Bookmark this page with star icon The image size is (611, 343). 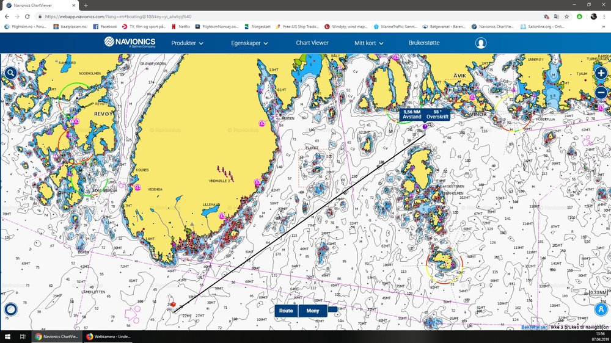566,16
